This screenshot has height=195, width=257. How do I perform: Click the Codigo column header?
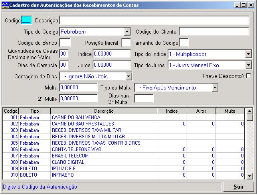click(x=11, y=111)
